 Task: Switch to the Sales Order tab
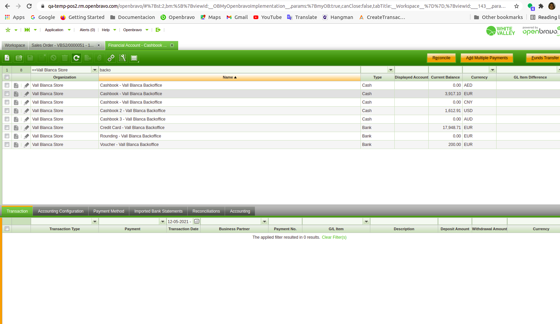coord(63,45)
